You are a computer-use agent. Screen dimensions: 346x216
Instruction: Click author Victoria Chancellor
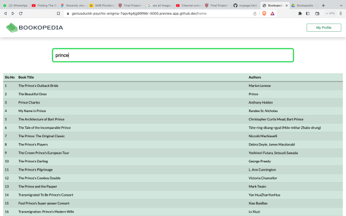pyautogui.click(x=263, y=178)
